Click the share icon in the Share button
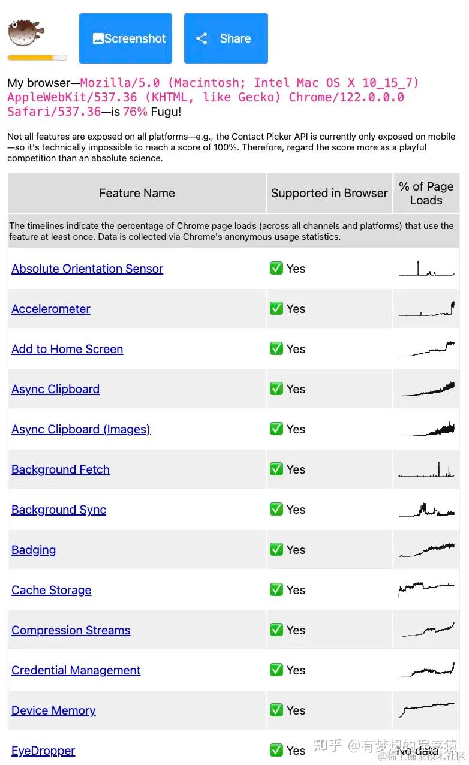This screenshot has height=765, width=469. tap(202, 38)
